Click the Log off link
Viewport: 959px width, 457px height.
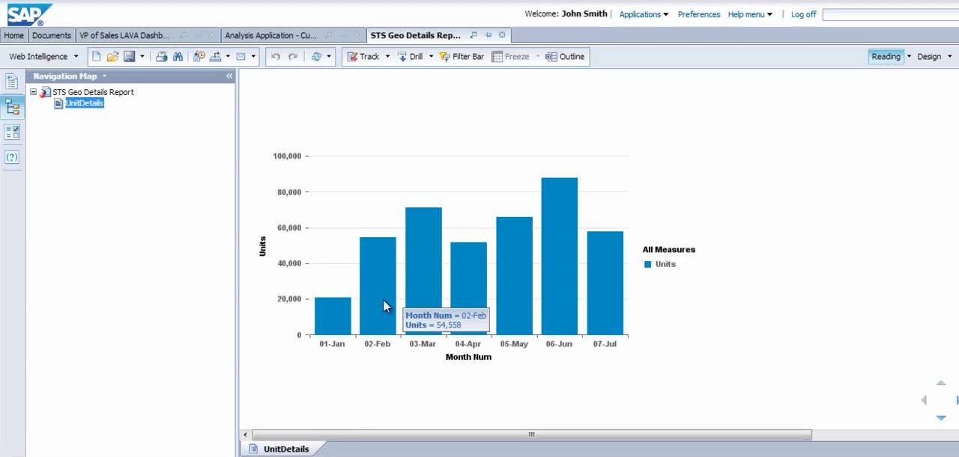click(x=803, y=14)
